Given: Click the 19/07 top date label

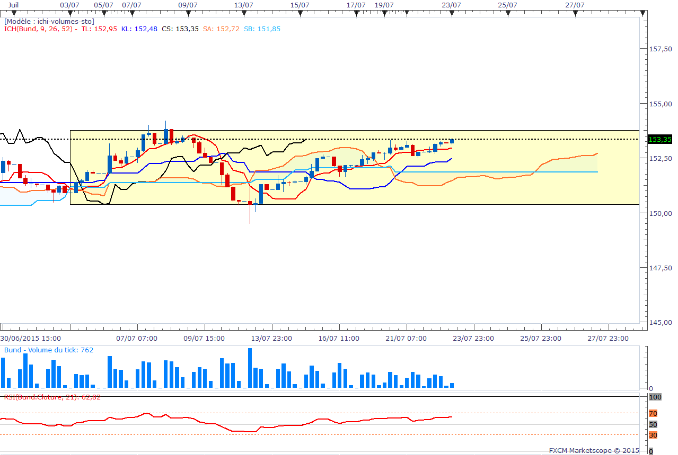Looking at the screenshot, I should (x=384, y=5).
